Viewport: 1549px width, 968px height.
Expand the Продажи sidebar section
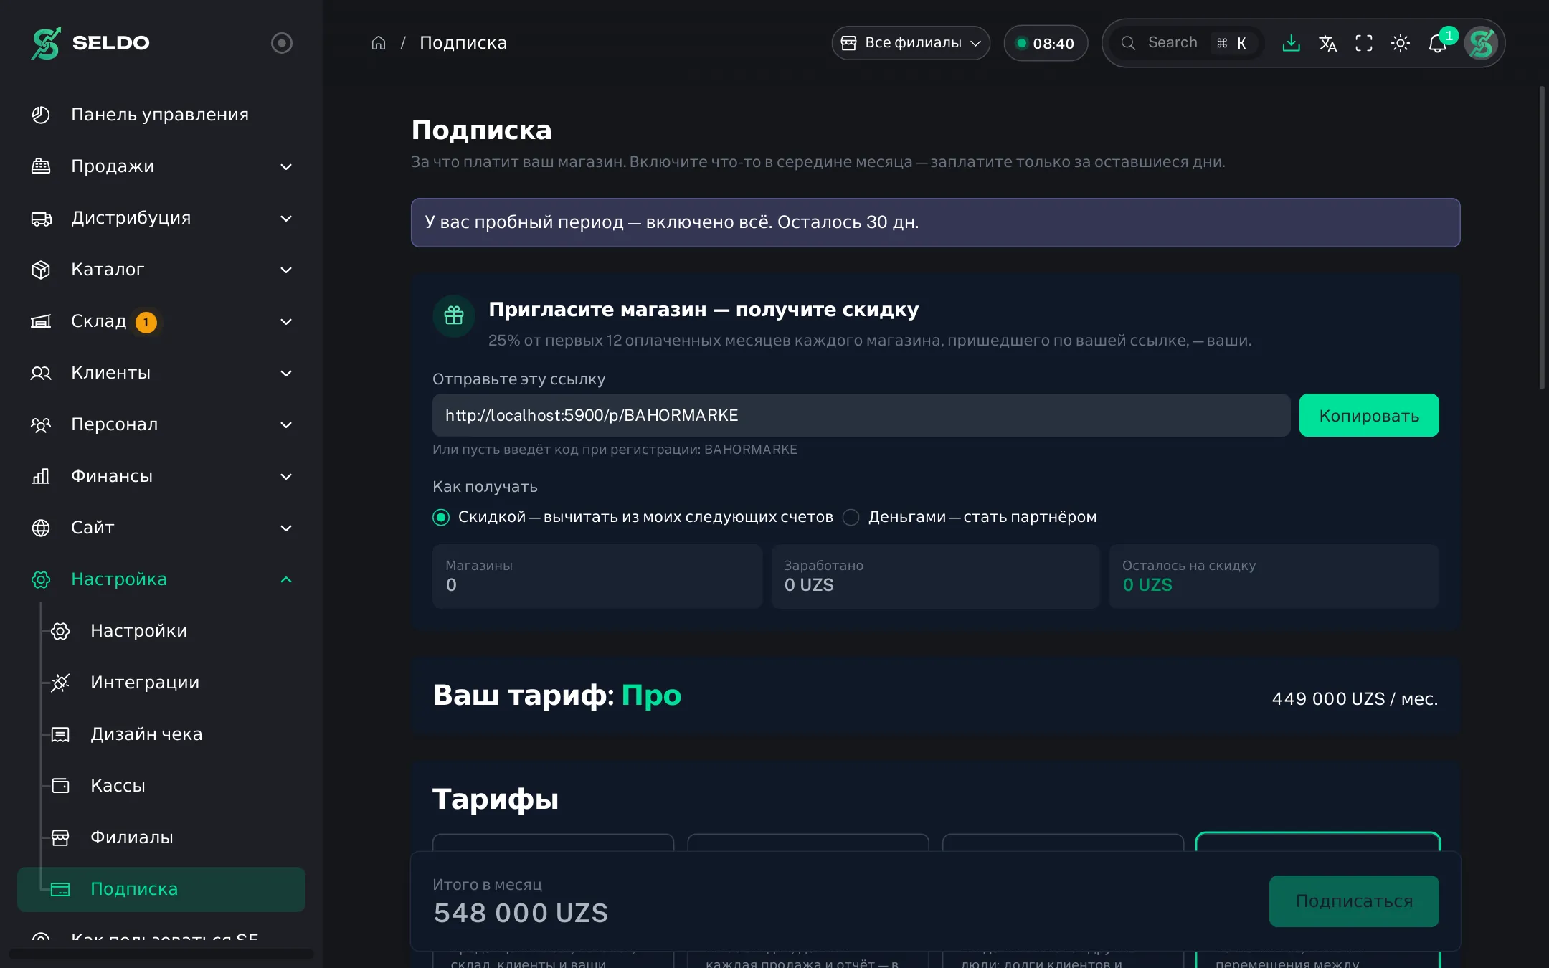[x=162, y=166]
